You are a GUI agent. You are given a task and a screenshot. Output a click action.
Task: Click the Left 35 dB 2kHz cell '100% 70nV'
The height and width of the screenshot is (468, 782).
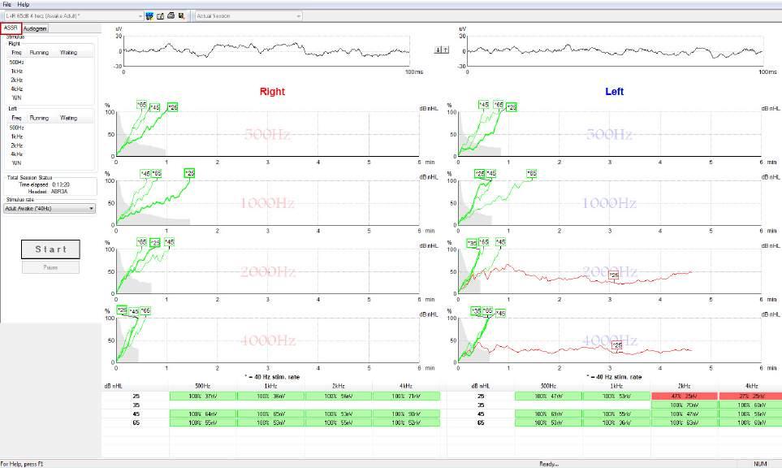(x=685, y=405)
